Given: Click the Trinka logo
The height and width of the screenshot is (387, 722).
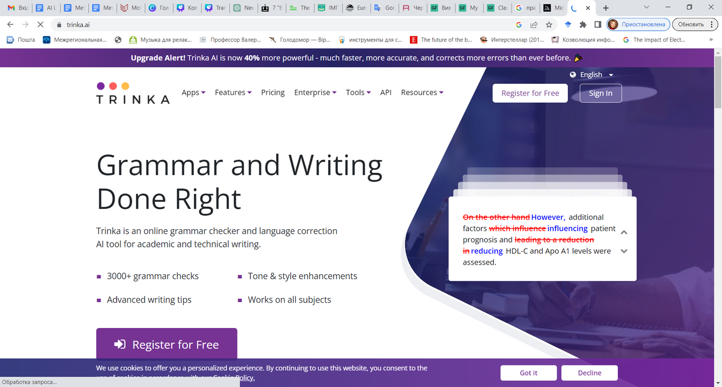Looking at the screenshot, I should 133,93.
